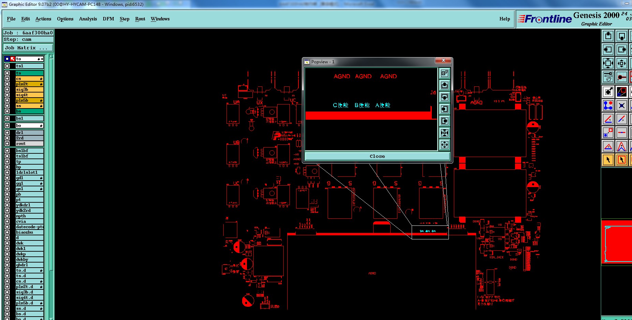Image resolution: width=632 pixels, height=320 pixels.
Task: Open the Analysis menu
Action: click(x=88, y=19)
